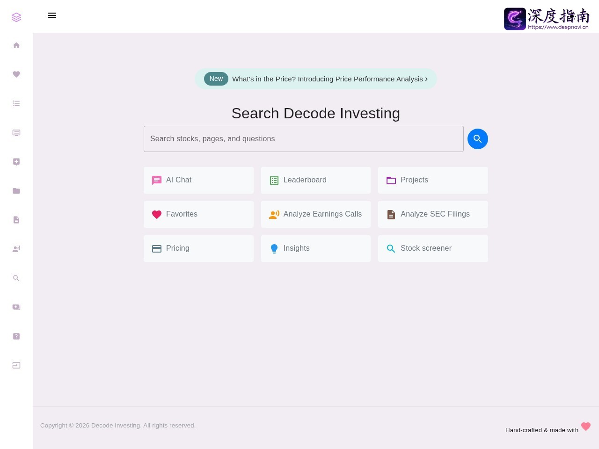Click the sidebar screen-with-text icon
Screen dimensions: 599x449
tap(16, 133)
